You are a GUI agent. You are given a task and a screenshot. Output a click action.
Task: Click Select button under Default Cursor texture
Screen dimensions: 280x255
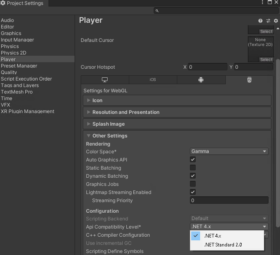pos(266,59)
